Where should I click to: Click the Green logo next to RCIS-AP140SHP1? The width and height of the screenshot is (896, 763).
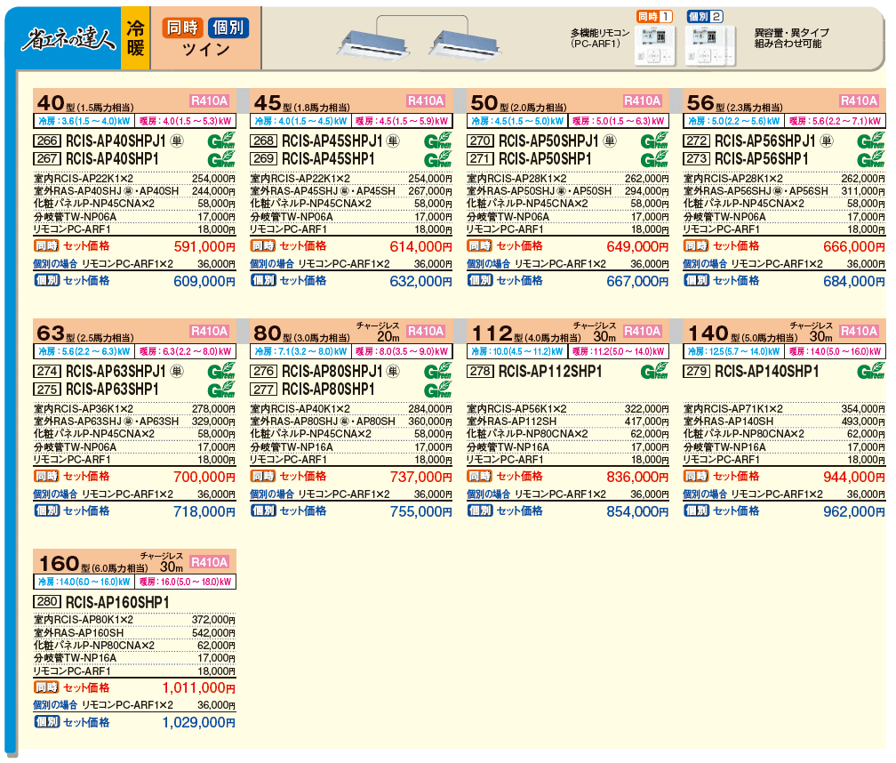pos(871,371)
